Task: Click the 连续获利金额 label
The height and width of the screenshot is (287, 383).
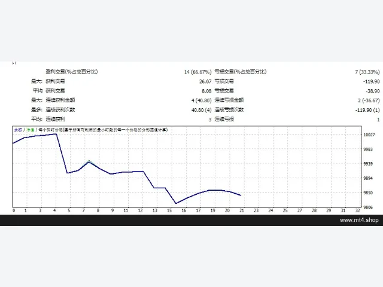Action: click(60, 100)
